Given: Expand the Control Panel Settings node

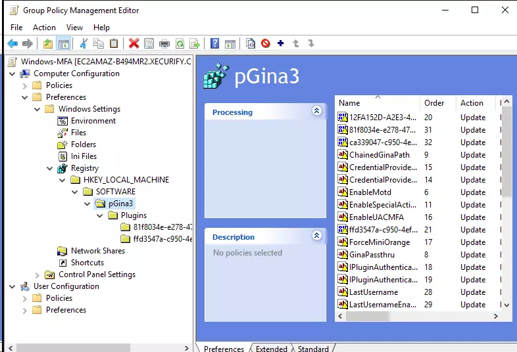Looking at the screenshot, I should 37,275.
